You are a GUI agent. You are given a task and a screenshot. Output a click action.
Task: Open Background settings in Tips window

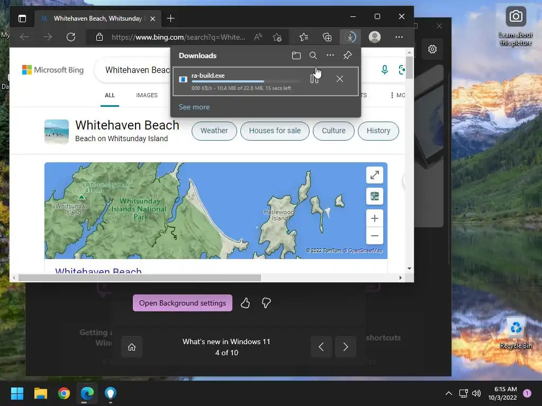point(183,303)
